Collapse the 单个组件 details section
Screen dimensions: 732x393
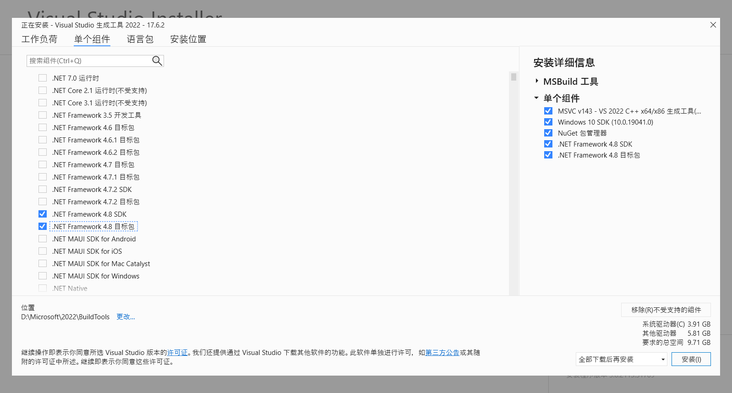click(536, 98)
